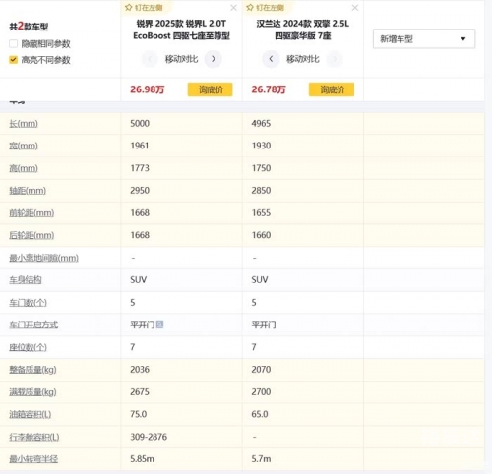Viewport: 492px width, 474px height.
Task: Open the 整备质量(kg) parameter link
Action: pos(32,370)
